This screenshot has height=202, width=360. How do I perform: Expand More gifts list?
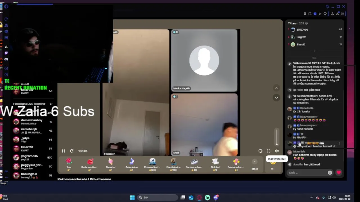(x=255, y=165)
